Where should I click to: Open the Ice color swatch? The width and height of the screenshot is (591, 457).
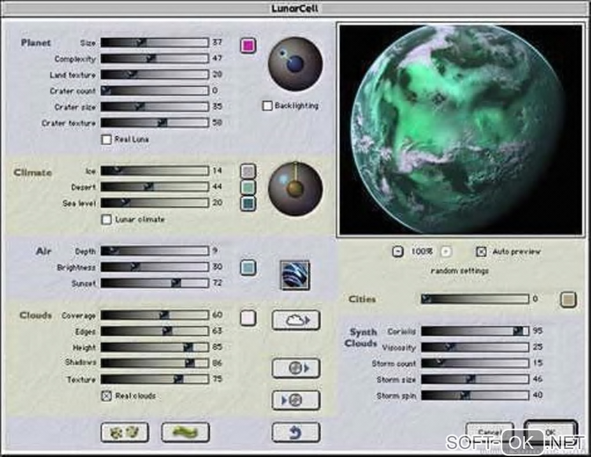[x=248, y=171]
